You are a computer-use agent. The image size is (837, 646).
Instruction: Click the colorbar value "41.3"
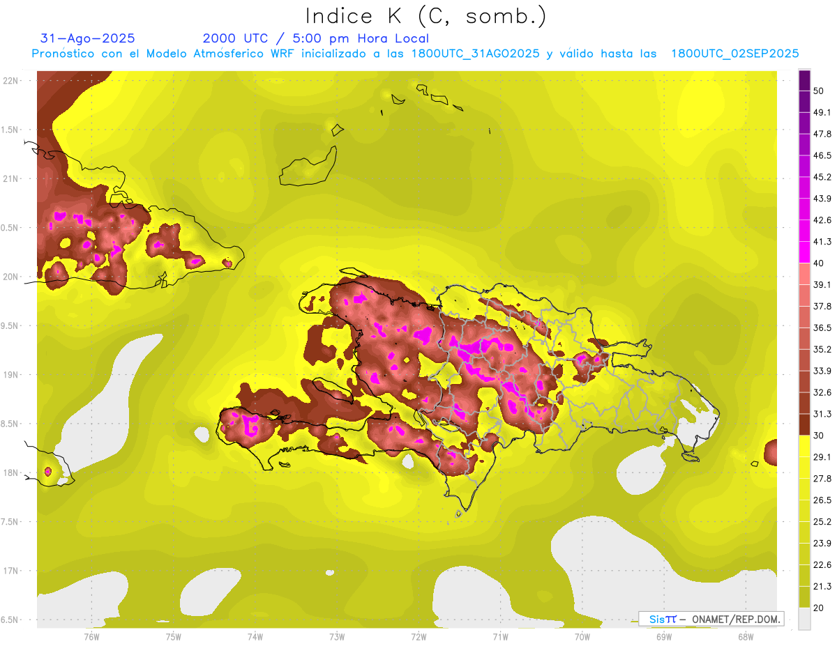coord(822,242)
